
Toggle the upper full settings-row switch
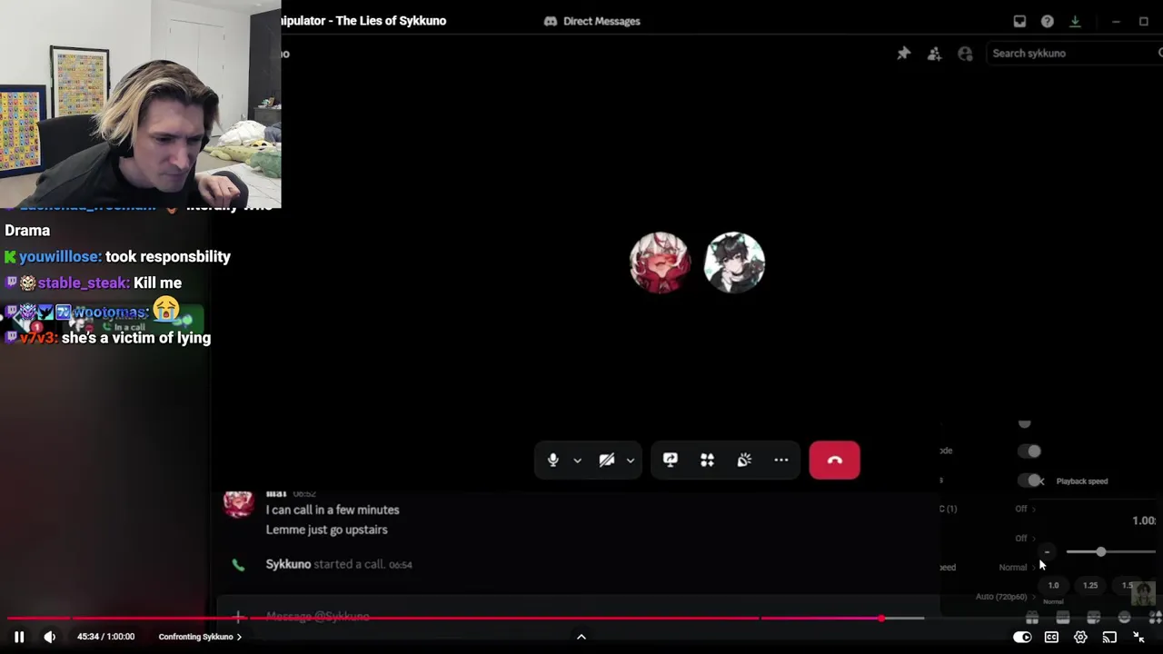click(x=1029, y=451)
